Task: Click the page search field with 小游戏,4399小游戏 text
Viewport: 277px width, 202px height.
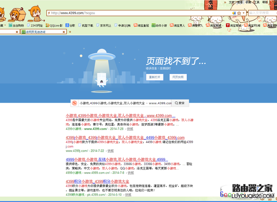Action: pyautogui.click(x=125, y=103)
